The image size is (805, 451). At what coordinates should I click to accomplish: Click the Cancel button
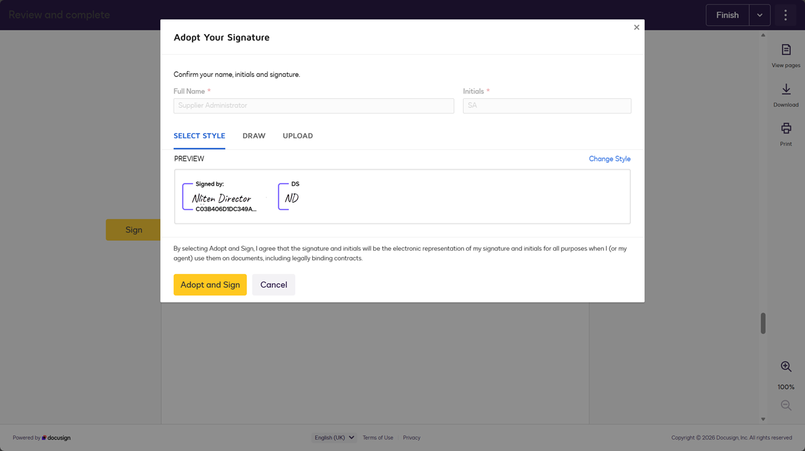(x=273, y=285)
